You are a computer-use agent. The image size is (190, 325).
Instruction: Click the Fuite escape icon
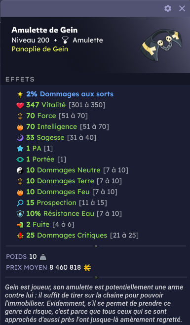click(20, 225)
